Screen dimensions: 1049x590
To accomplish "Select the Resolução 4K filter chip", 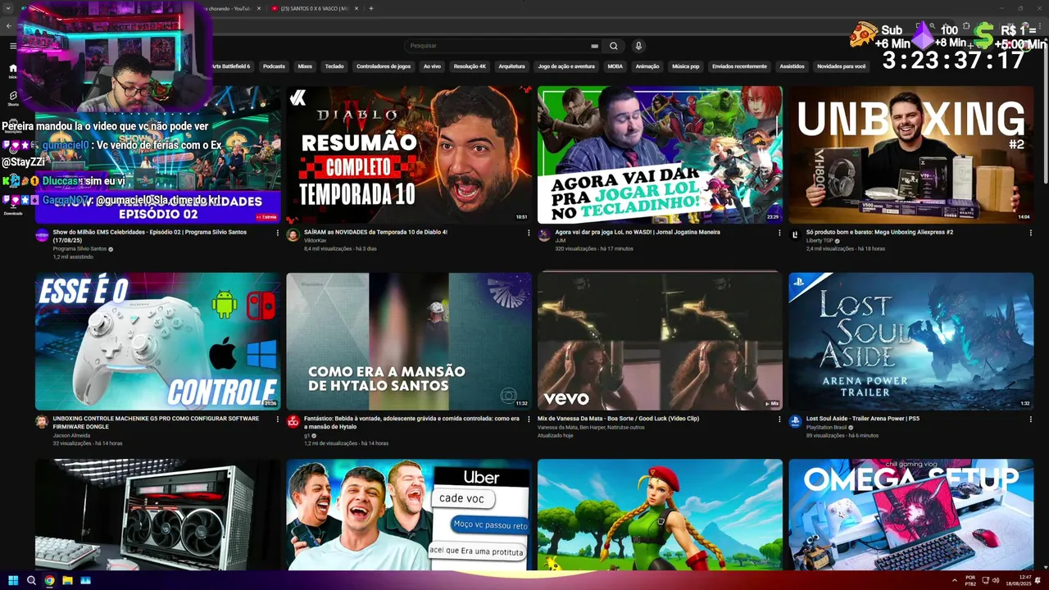I will click(470, 66).
